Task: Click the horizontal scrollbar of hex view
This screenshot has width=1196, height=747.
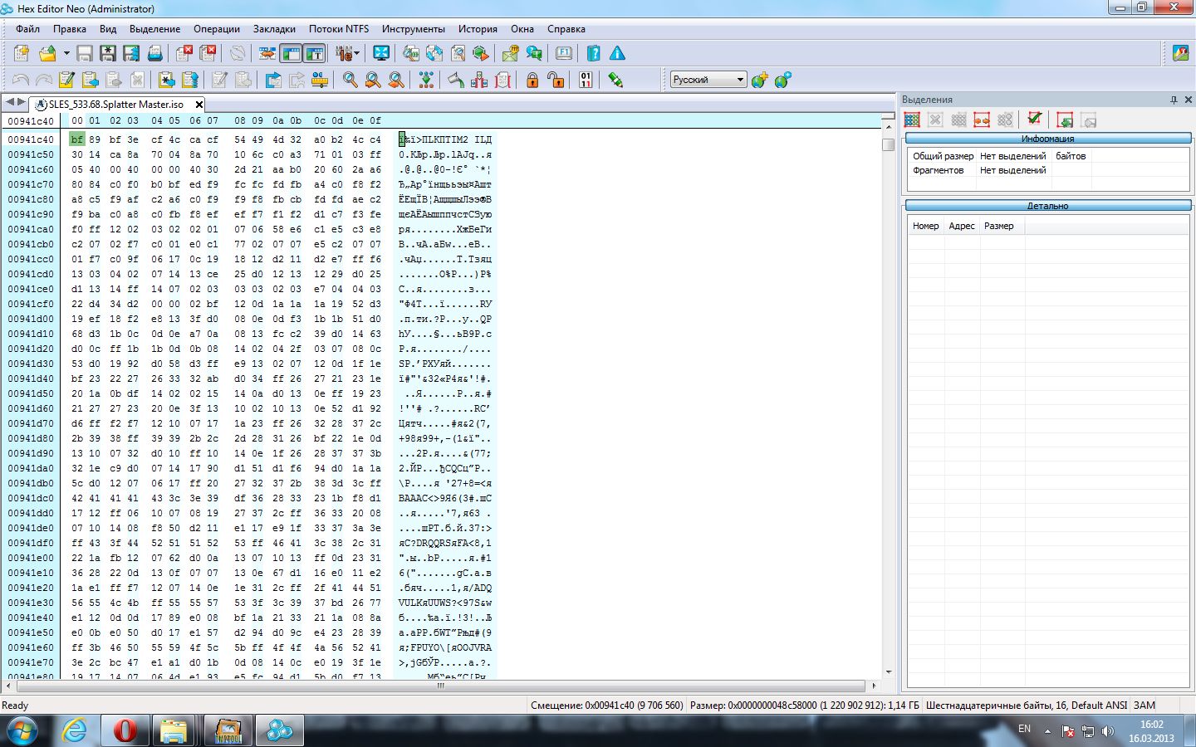Action: [442, 686]
